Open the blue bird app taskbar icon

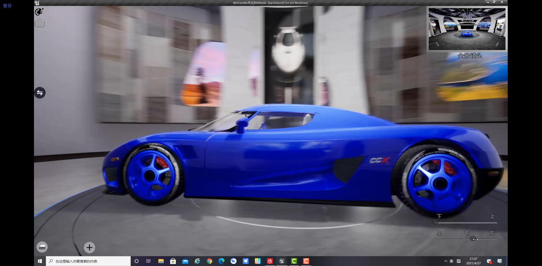pos(246,261)
